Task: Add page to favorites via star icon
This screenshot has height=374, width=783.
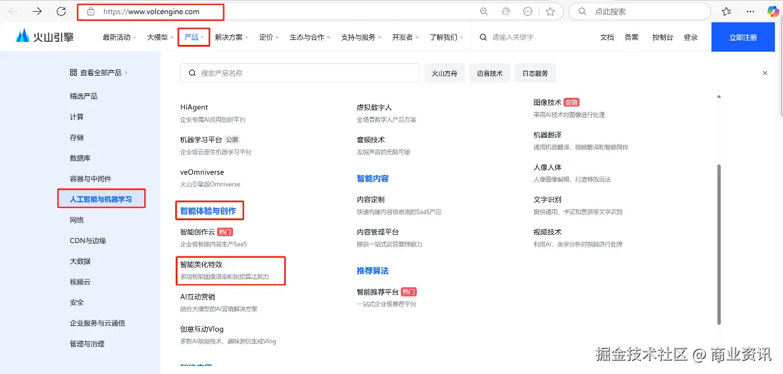Action: coord(550,11)
